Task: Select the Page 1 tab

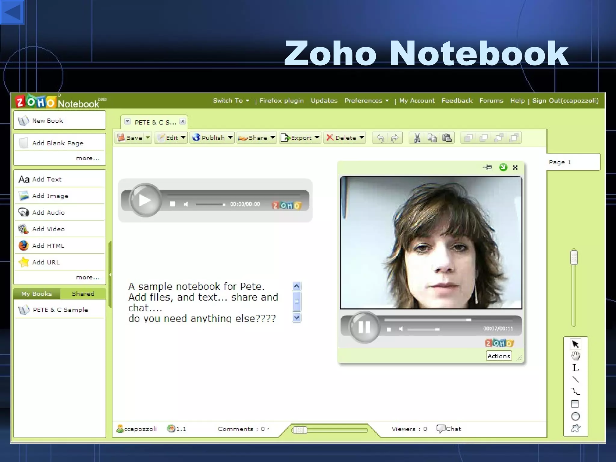Action: pos(573,162)
